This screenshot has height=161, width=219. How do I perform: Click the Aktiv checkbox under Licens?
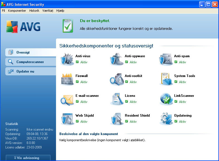click(126, 102)
